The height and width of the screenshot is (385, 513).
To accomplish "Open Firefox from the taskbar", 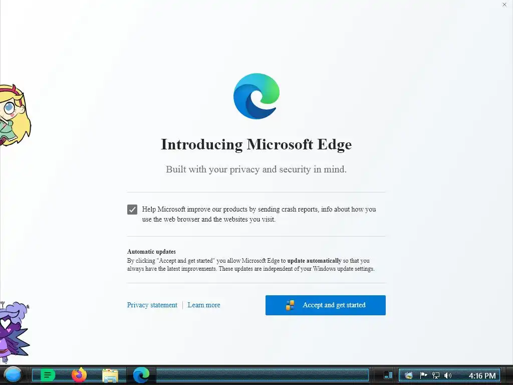I will [x=79, y=375].
